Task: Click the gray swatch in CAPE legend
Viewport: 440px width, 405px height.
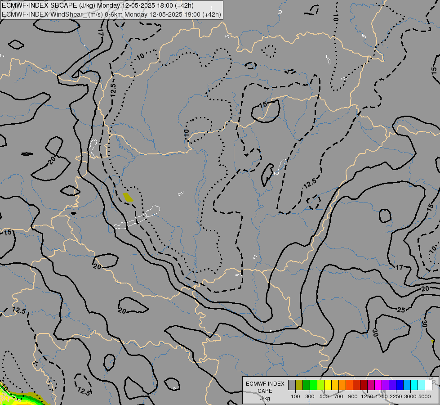Action: click(292, 385)
